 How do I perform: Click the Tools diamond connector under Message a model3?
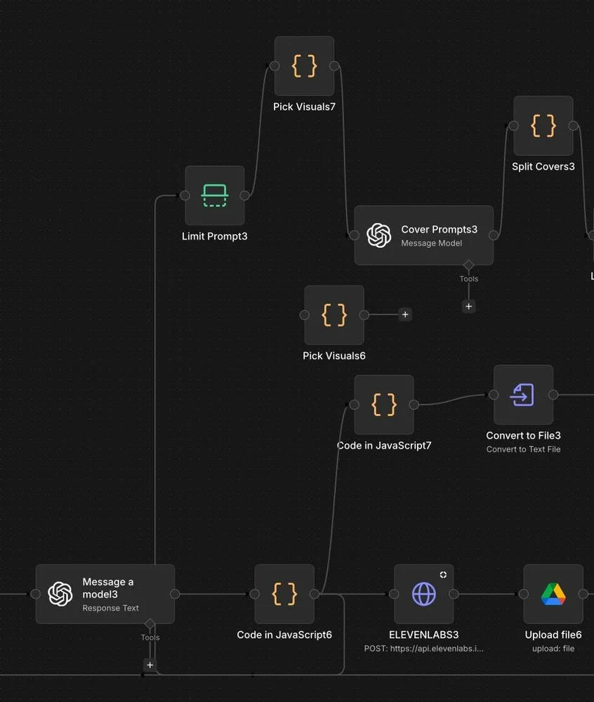(x=150, y=623)
